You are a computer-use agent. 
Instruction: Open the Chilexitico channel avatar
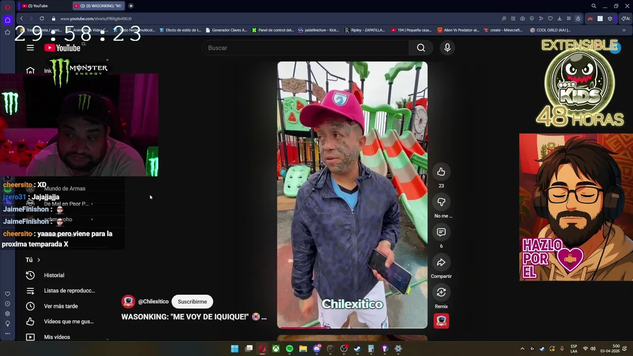click(x=128, y=302)
